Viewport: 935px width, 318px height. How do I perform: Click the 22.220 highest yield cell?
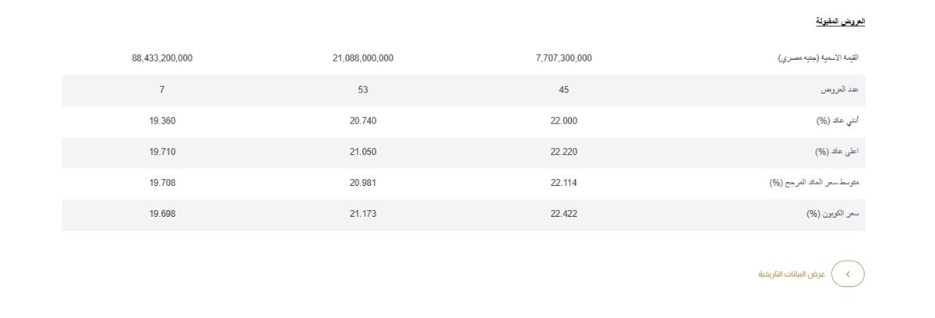click(x=564, y=152)
